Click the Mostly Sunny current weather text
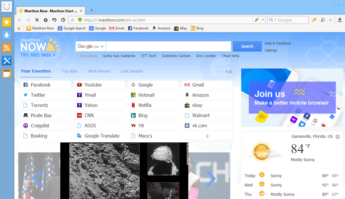 pyautogui.click(x=303, y=160)
